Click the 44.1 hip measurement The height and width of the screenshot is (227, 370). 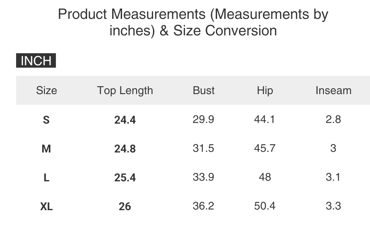[x=264, y=120]
